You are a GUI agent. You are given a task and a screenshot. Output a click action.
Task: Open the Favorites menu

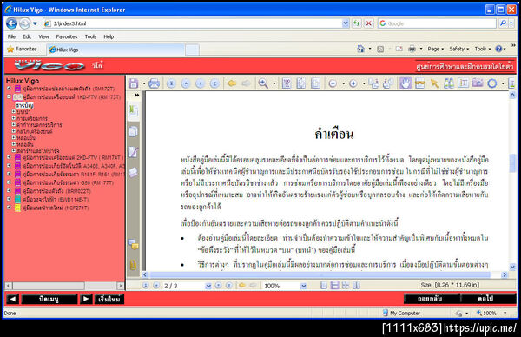[x=67, y=36]
